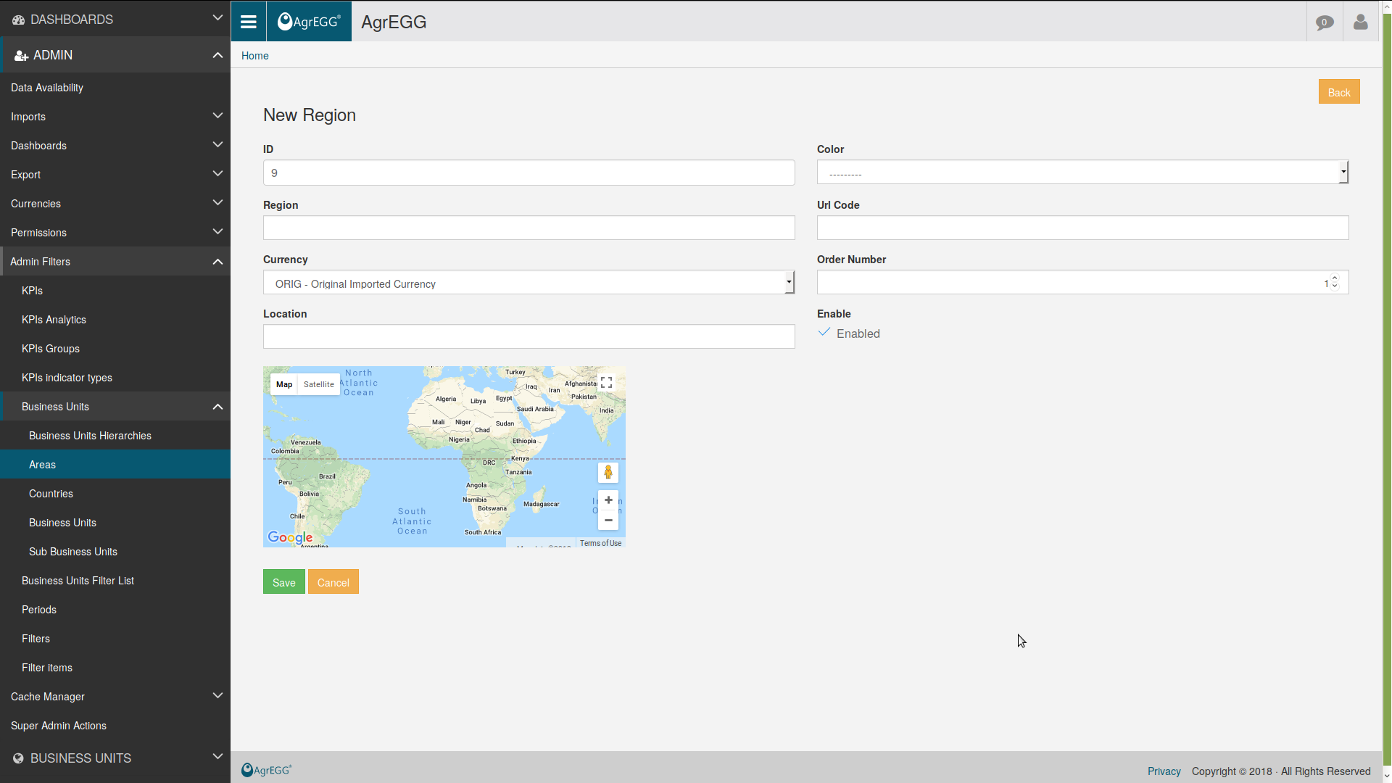Open Super Admin Actions item
This screenshot has height=783, width=1392.
coord(115,726)
